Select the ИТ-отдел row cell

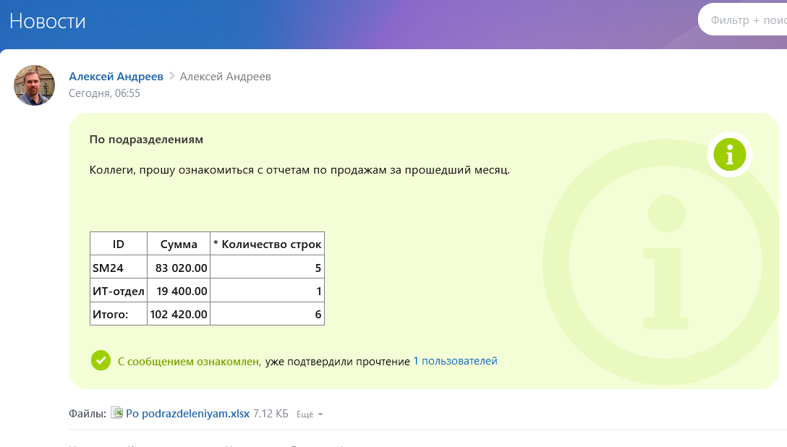[118, 291]
